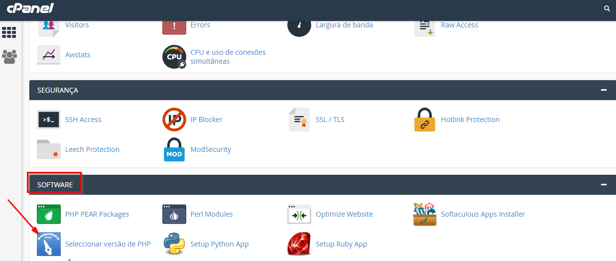The image size is (616, 261).
Task: Click the Python app icon
Action: click(x=174, y=244)
